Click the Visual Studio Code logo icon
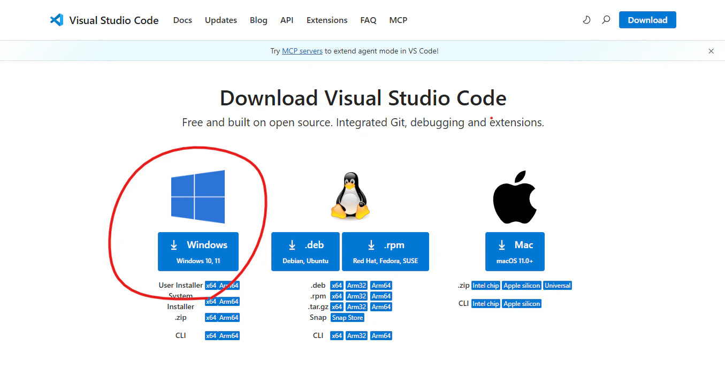The width and height of the screenshot is (725, 376). pyautogui.click(x=56, y=20)
